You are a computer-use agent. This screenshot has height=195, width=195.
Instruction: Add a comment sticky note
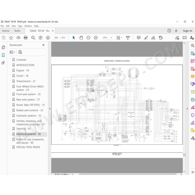[138, 38]
